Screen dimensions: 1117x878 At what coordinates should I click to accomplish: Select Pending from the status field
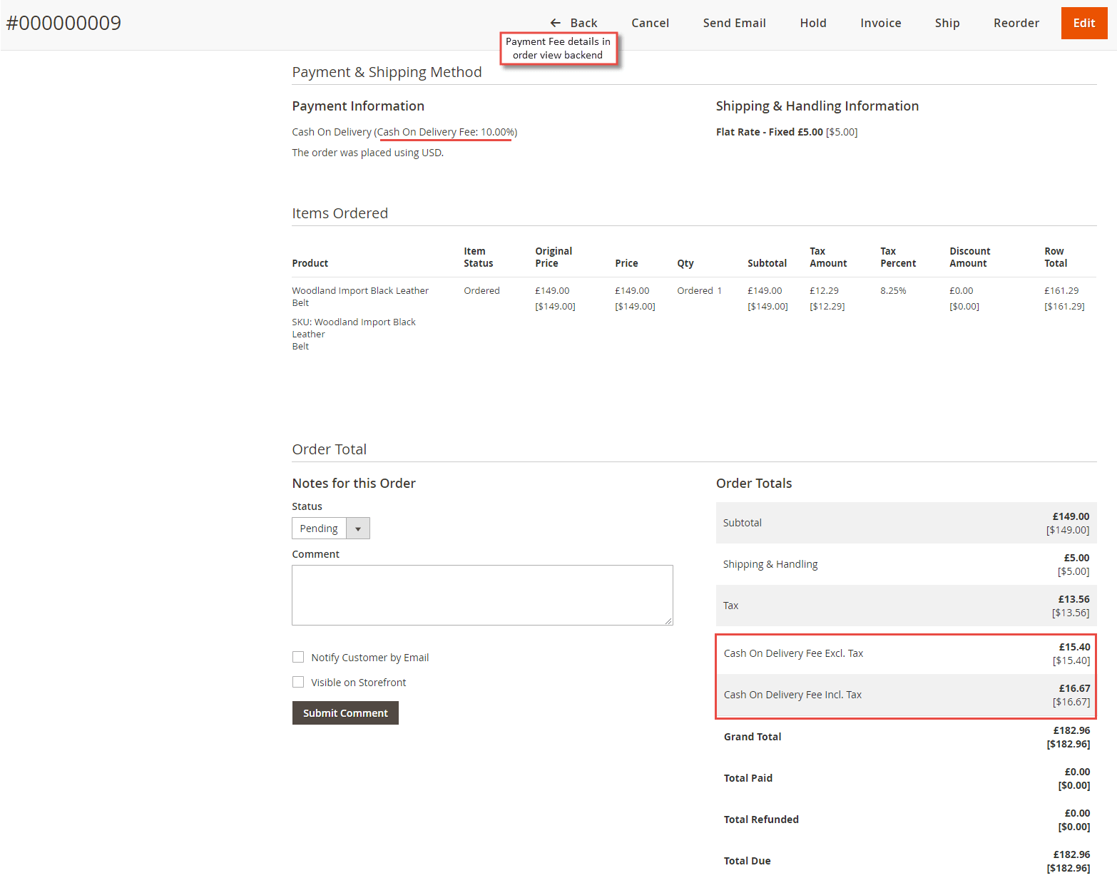[319, 528]
